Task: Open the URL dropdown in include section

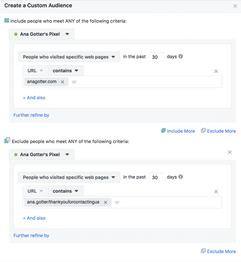Action: tap(35, 70)
